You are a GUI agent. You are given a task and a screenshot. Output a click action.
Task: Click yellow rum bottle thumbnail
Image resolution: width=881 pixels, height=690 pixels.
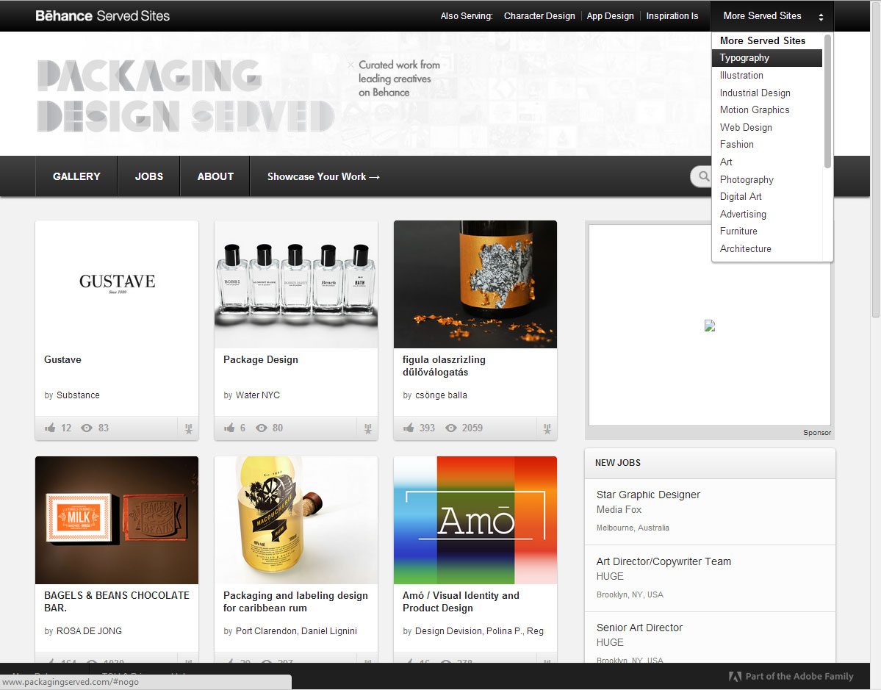pos(296,520)
